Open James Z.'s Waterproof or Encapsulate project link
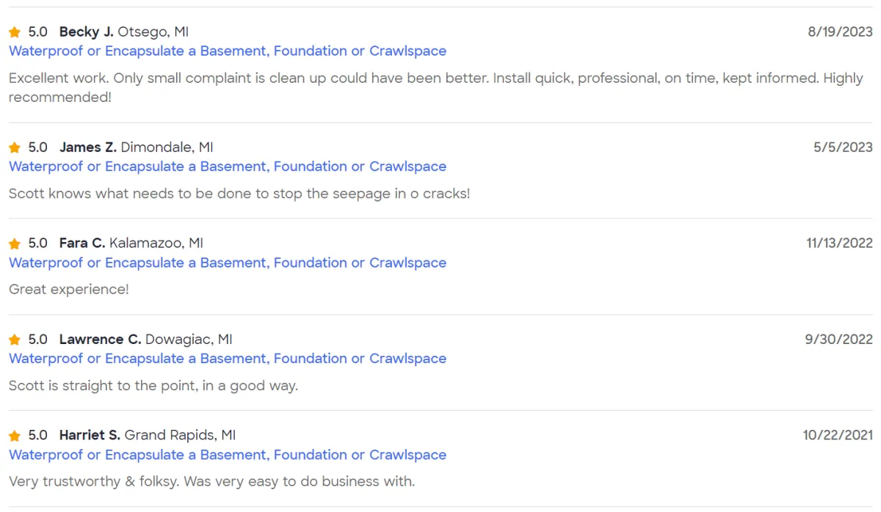The width and height of the screenshot is (881, 512). pos(228,167)
